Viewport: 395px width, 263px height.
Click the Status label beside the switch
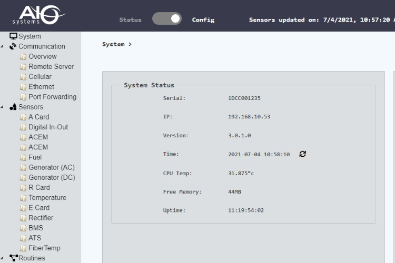click(x=130, y=20)
